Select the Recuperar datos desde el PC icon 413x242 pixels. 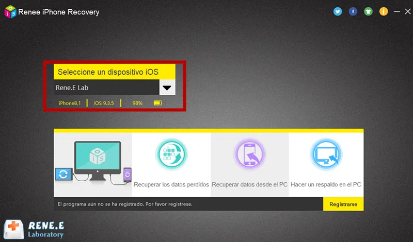(x=249, y=154)
